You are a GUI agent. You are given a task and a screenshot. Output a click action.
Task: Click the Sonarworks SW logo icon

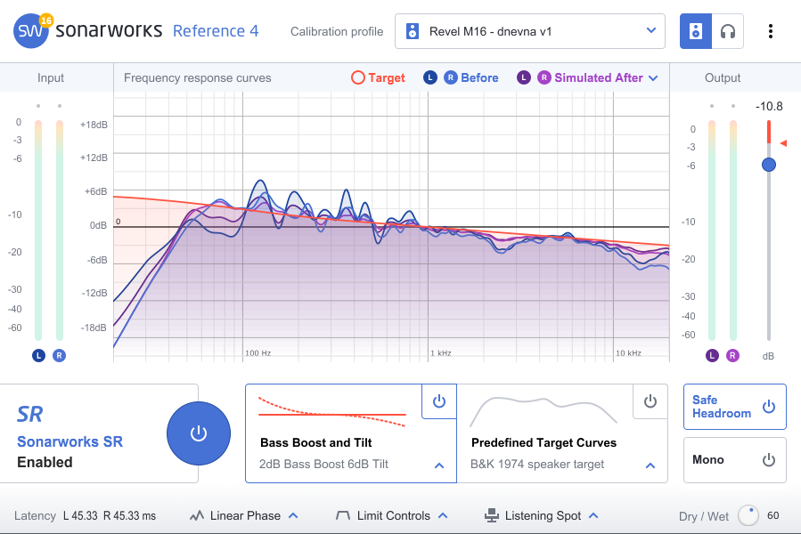[31, 30]
